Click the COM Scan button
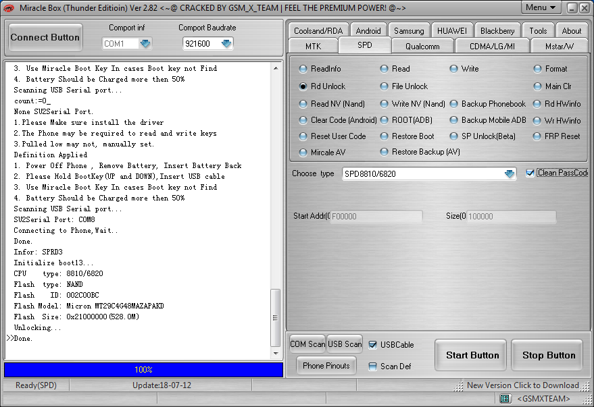594x407 pixels. [x=307, y=344]
